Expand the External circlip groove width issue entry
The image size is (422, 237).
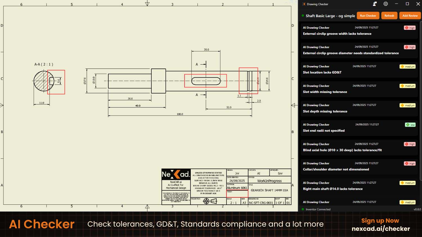tap(337, 33)
